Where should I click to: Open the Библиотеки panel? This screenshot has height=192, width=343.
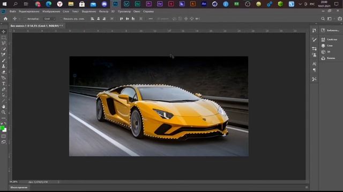coord(330,30)
